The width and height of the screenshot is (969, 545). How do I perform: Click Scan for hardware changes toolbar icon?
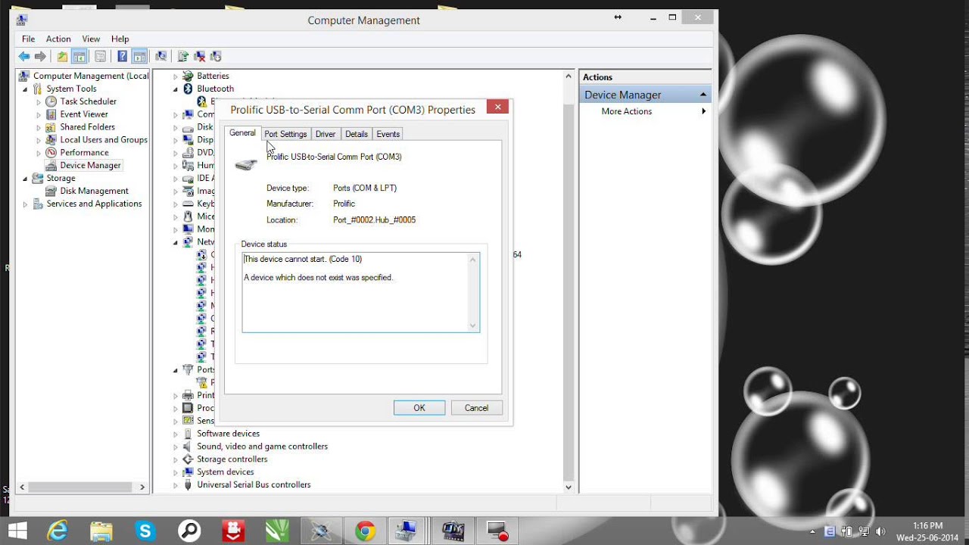click(x=160, y=56)
